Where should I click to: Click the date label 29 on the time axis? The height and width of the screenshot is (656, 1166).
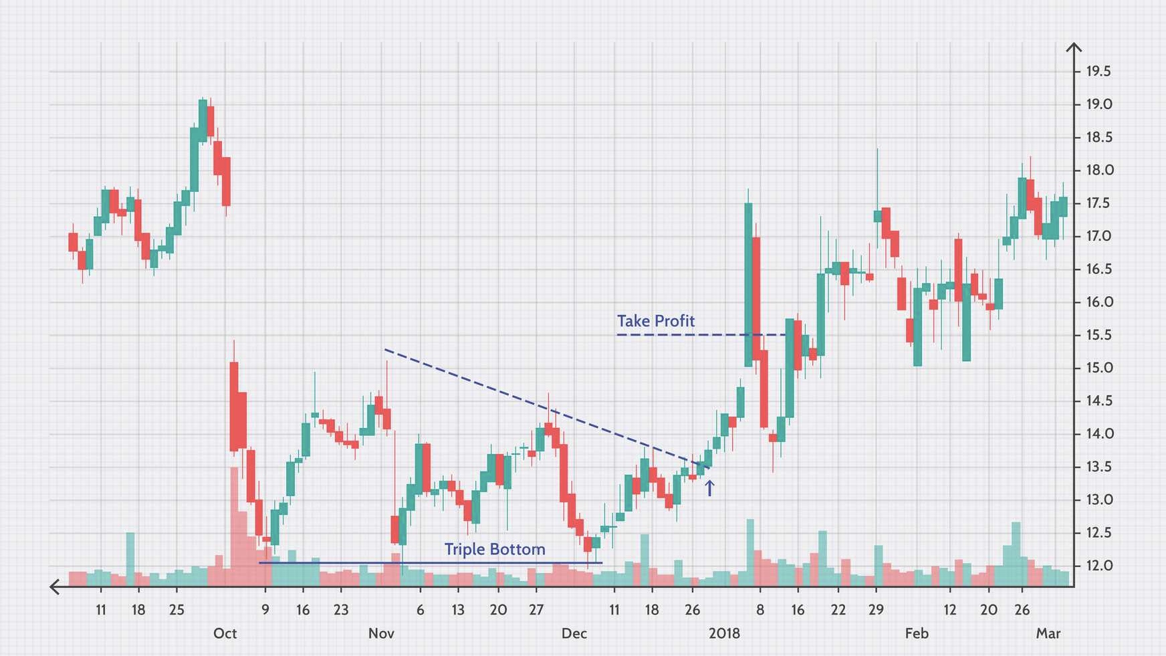point(876,610)
